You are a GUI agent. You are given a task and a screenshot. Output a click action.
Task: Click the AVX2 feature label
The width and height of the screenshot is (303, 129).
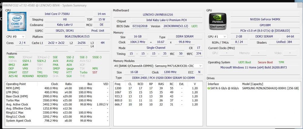(70, 61)
